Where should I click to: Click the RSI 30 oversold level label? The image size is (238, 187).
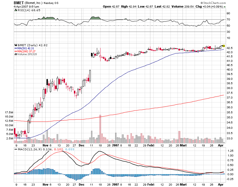(x=228, y=32)
